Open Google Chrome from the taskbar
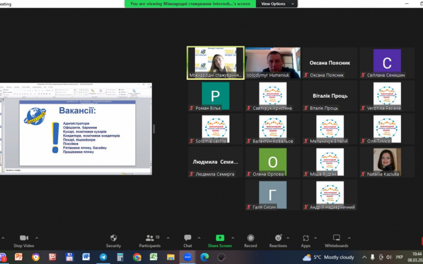The image size is (423, 264). click(x=137, y=257)
